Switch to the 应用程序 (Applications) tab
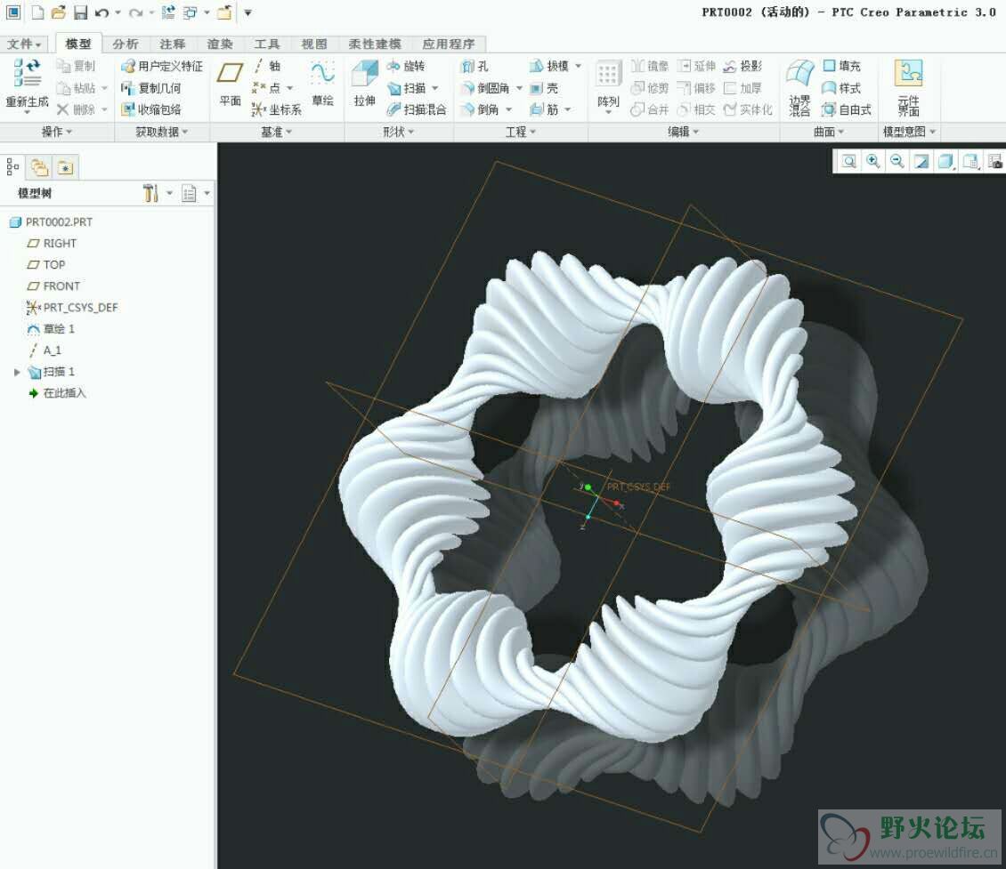The width and height of the screenshot is (1006, 869). coord(449,44)
